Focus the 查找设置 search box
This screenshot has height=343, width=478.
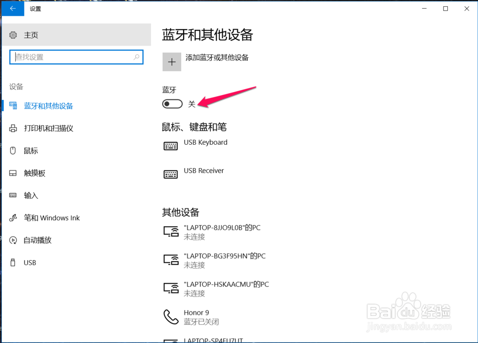76,57
